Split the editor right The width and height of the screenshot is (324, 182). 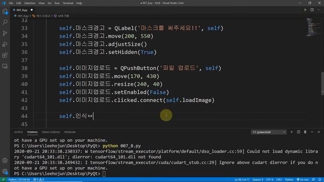[x=312, y=10]
